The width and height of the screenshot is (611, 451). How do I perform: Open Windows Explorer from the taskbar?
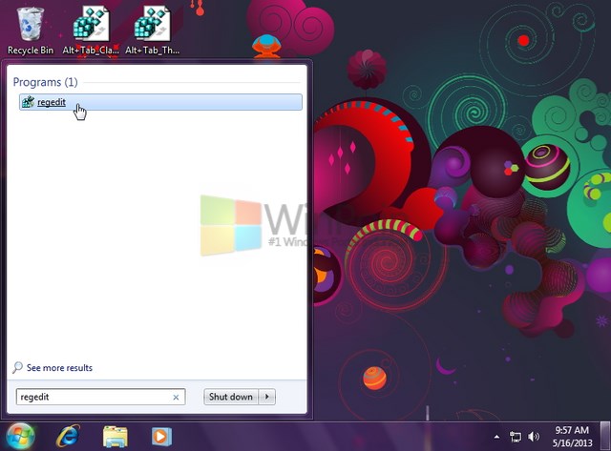coord(115,437)
